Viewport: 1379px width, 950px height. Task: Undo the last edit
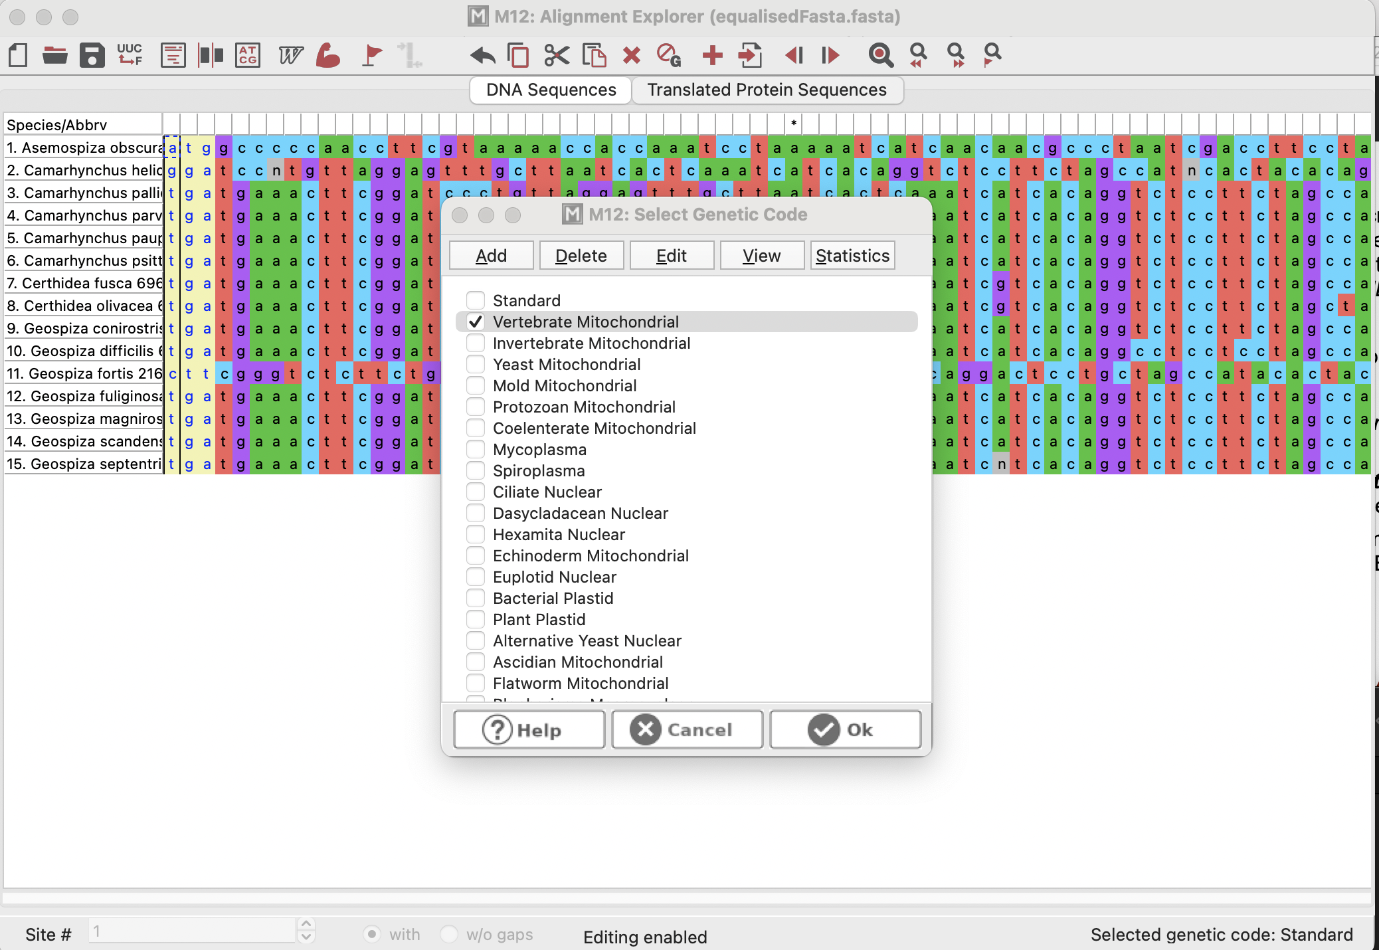pos(482,55)
